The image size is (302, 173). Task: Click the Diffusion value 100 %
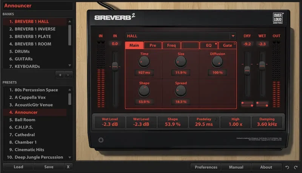pos(217,73)
